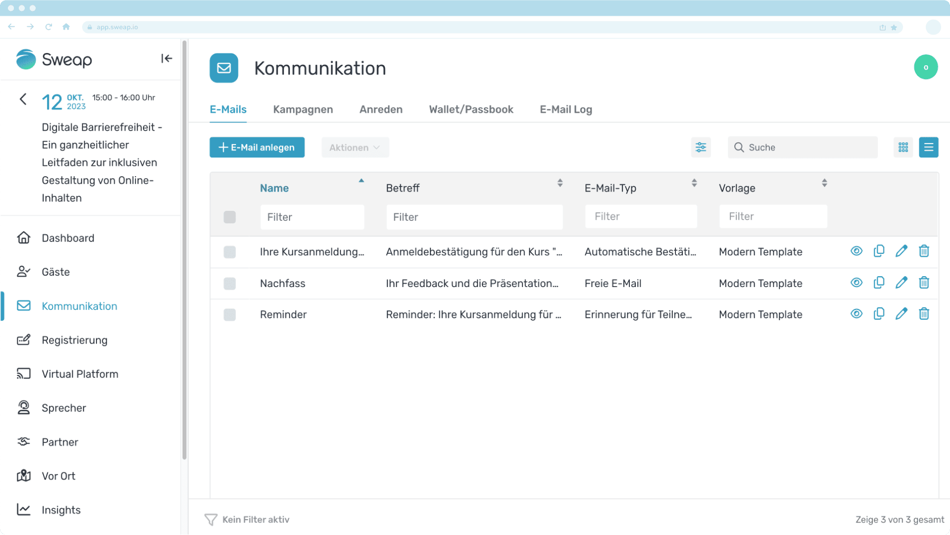Open the filter settings sliders icon
This screenshot has height=535, width=950.
coord(701,147)
